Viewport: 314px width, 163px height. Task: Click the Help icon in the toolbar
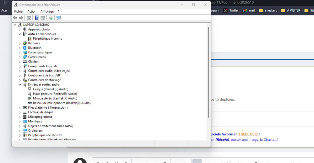[x=37, y=18]
